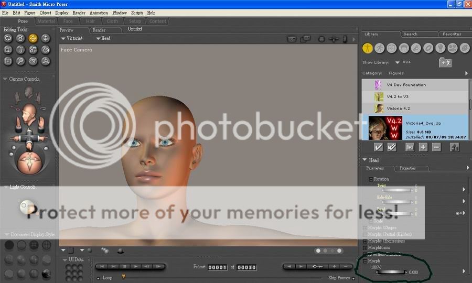Viewport: 472px width, 283px height.
Task: Toggle the Morph group minus box
Action: click(x=365, y=261)
